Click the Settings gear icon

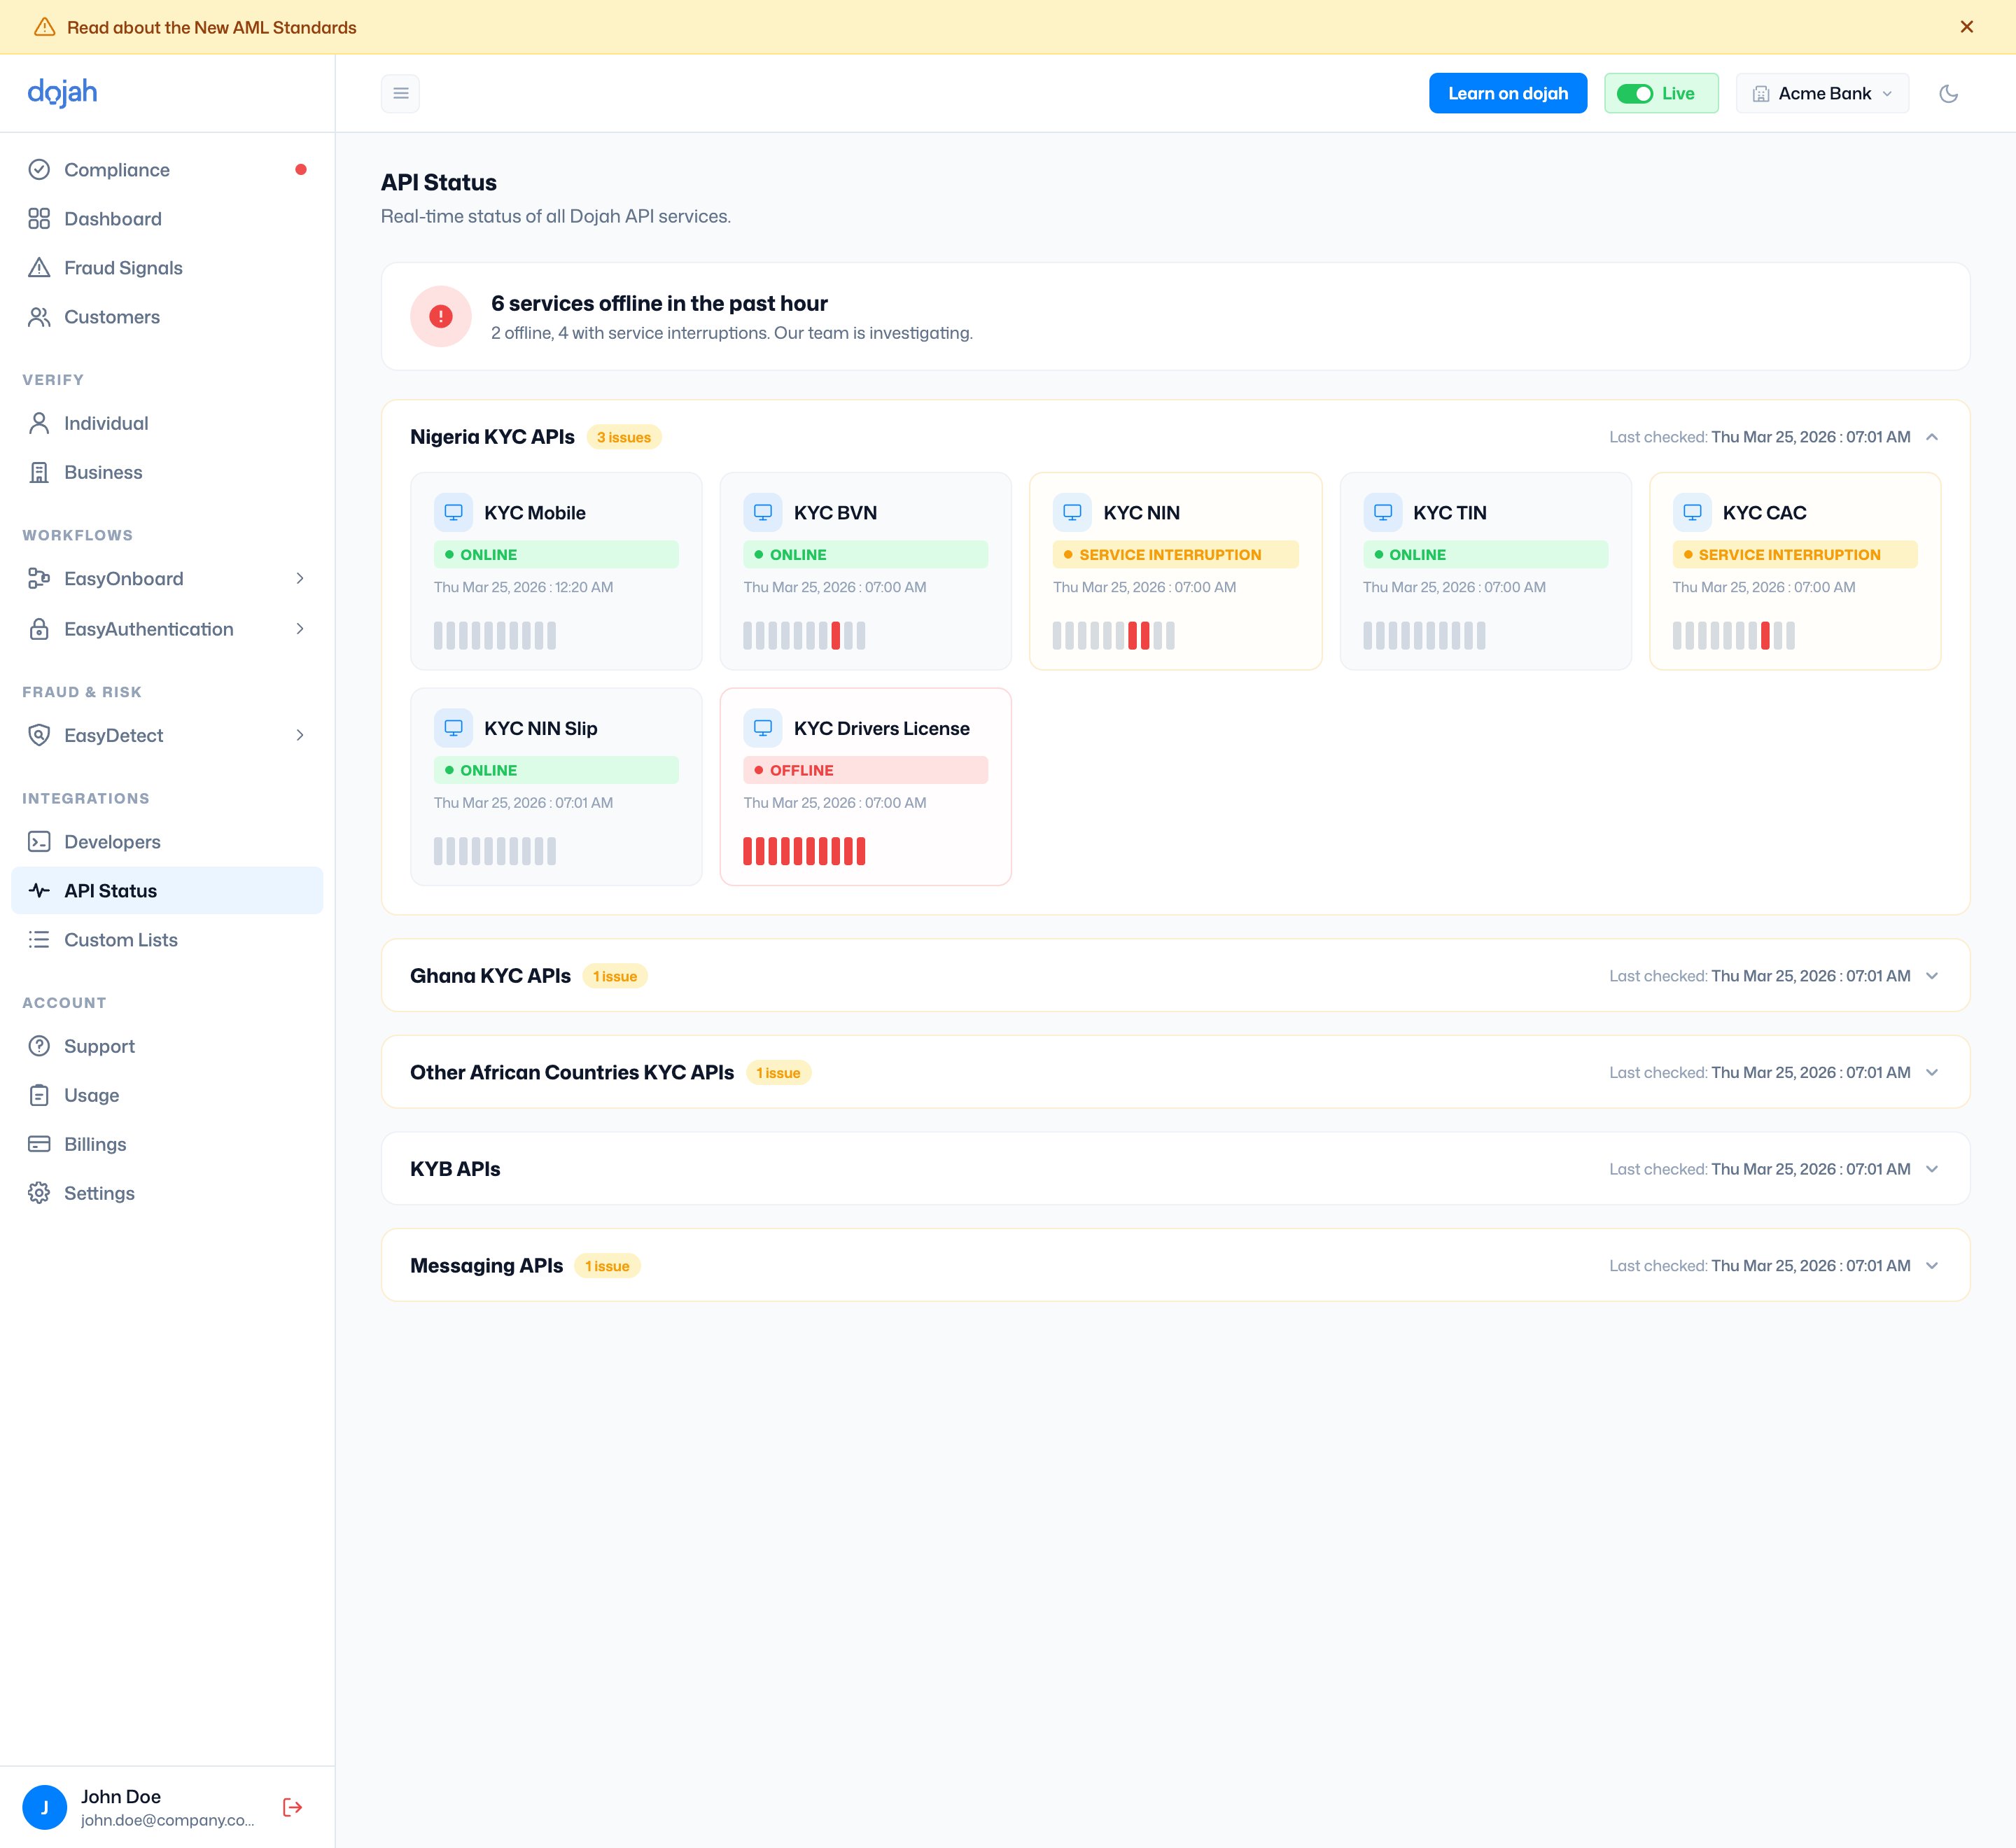coord(39,1193)
